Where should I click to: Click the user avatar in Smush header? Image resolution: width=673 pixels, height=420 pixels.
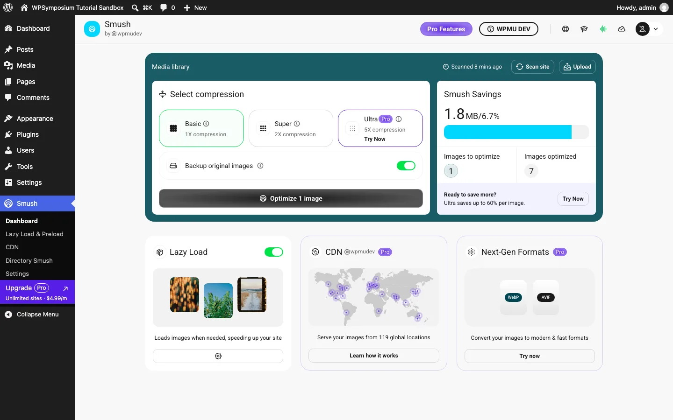(643, 29)
